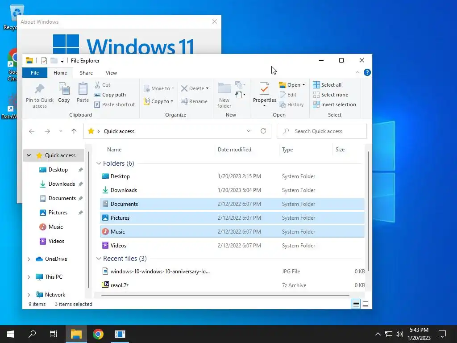Click the Search Quick access field
This screenshot has height=343, width=457.
[321, 131]
